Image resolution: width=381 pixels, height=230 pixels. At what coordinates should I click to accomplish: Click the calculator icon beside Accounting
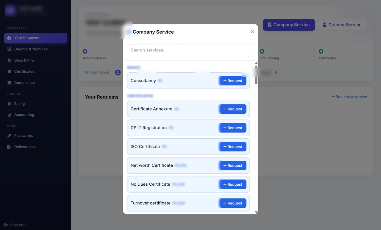[9, 115]
